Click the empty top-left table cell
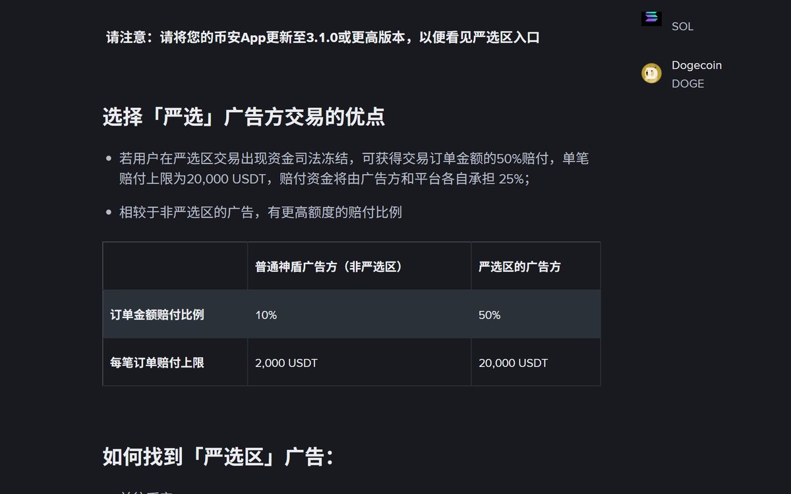This screenshot has width=791, height=494. 175,266
